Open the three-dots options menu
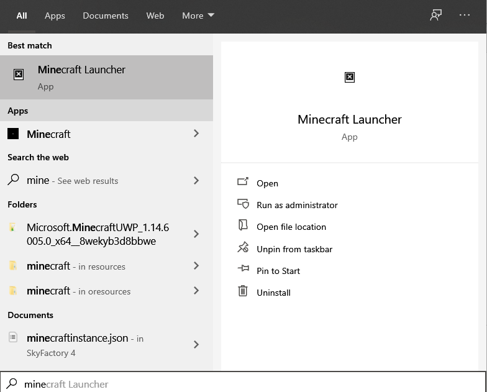The image size is (487, 392). tap(465, 15)
